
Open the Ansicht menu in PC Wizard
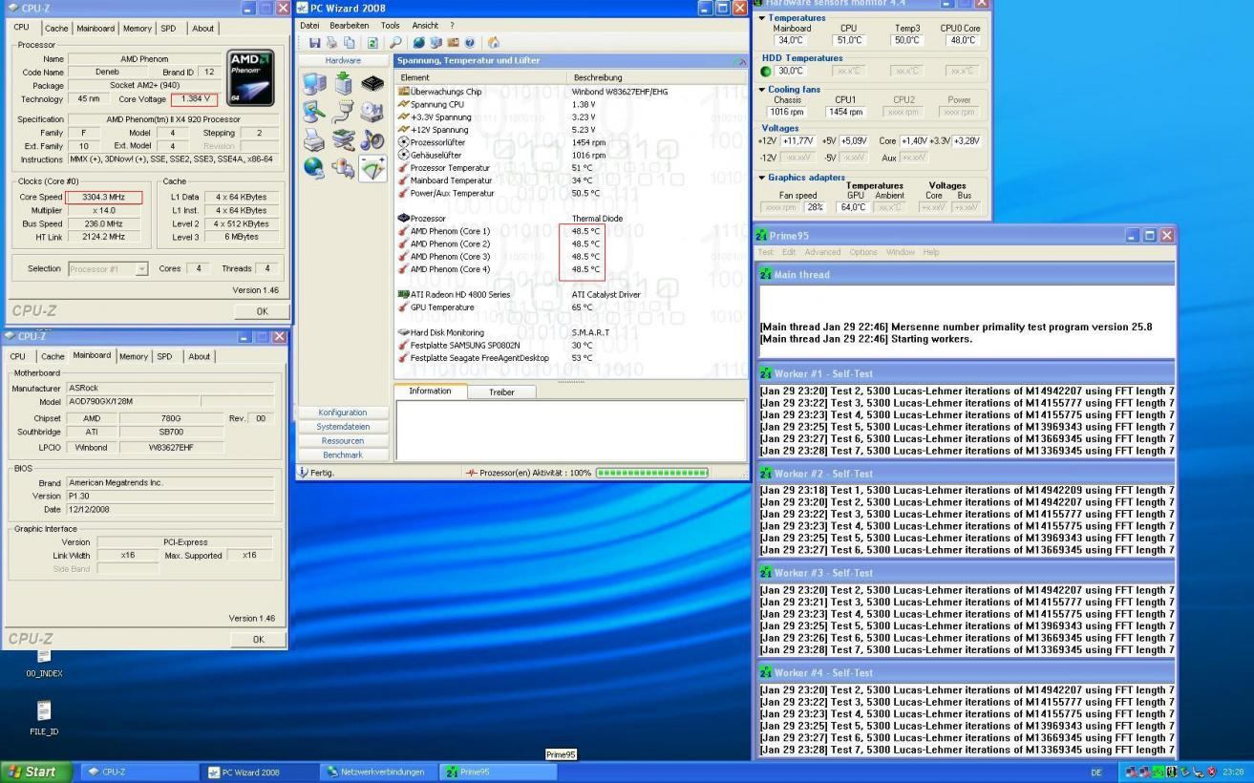pyautogui.click(x=425, y=25)
